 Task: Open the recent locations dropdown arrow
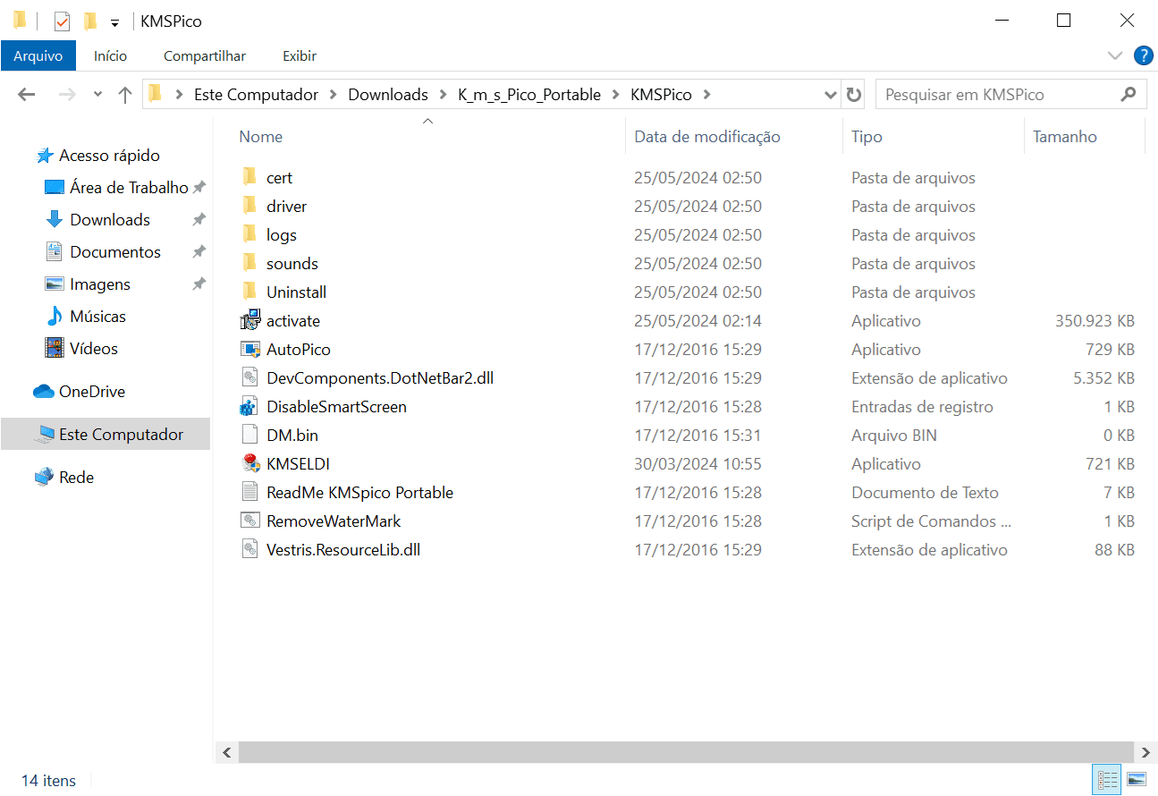[97, 95]
